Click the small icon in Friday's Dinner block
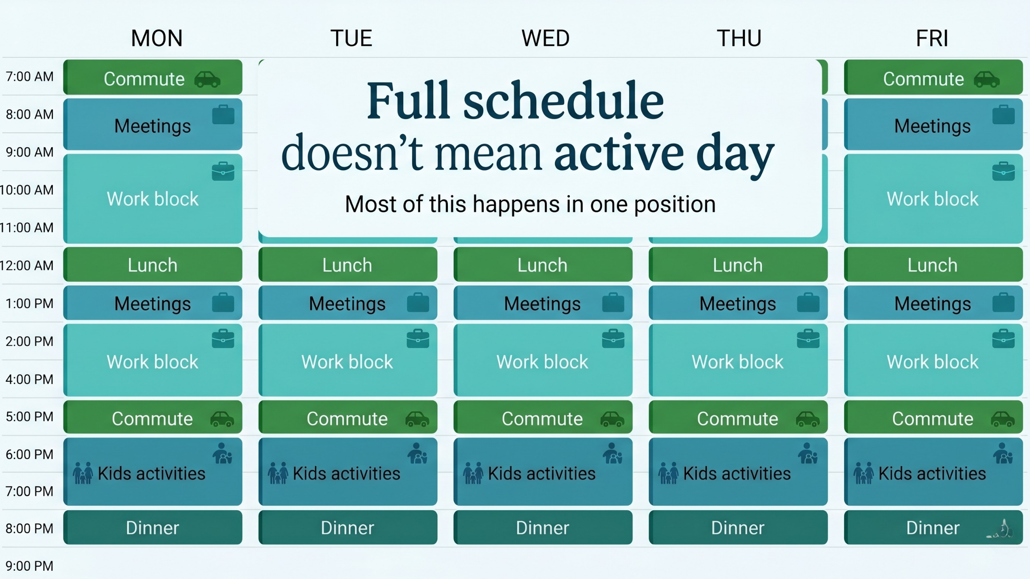1030x579 pixels. click(1001, 529)
